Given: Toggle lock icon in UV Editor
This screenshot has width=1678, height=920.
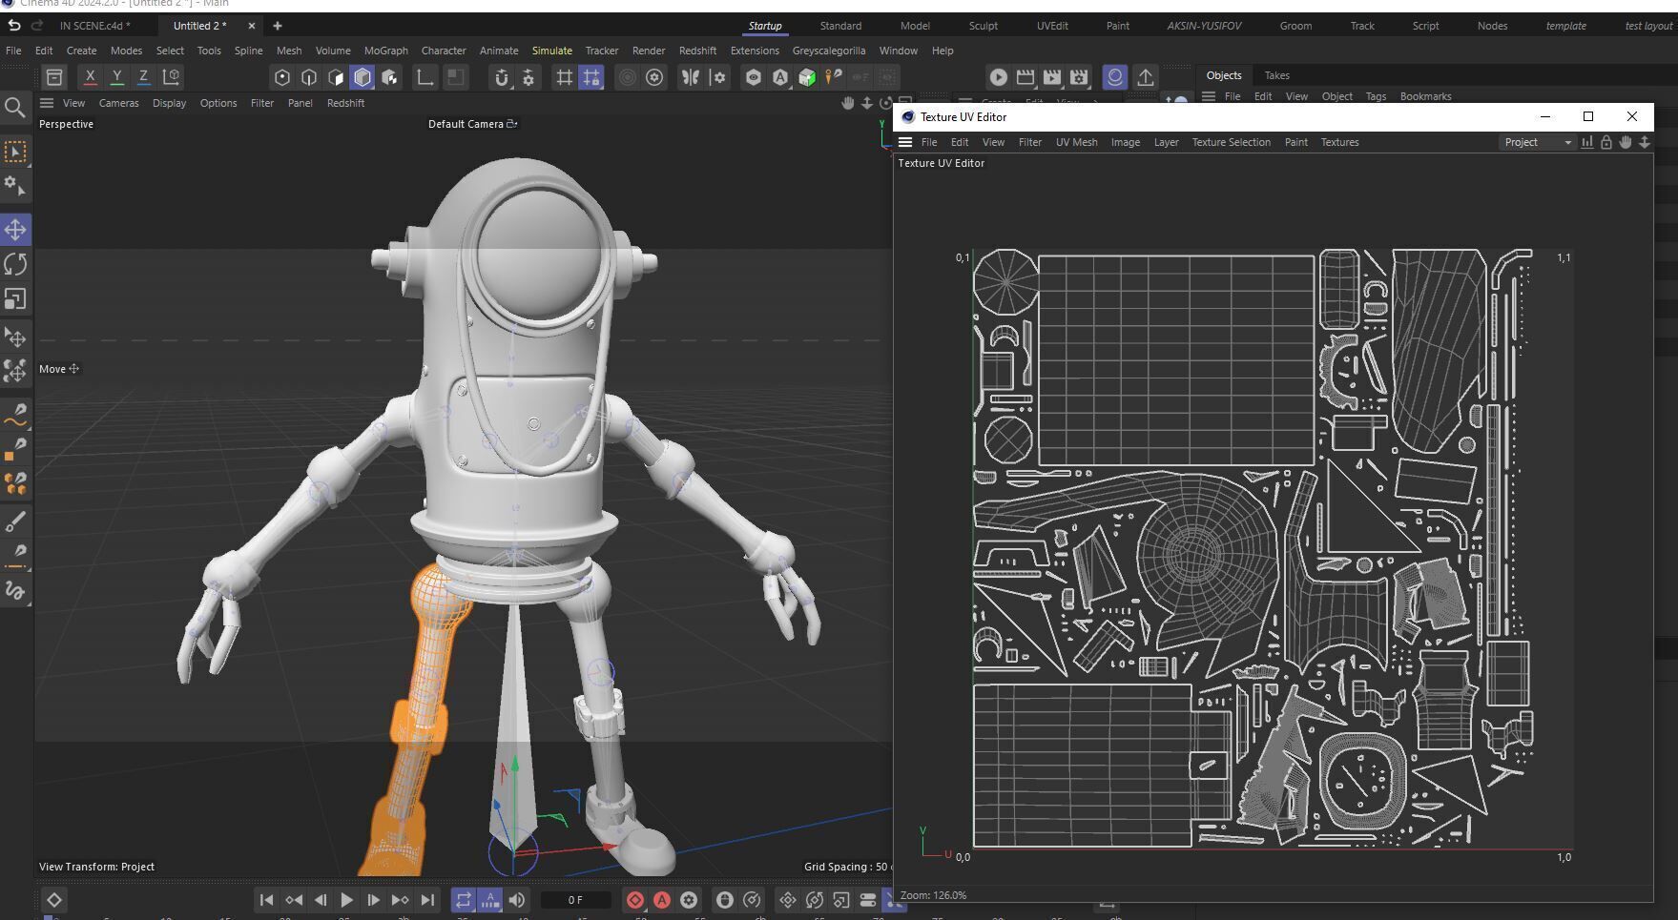Looking at the screenshot, I should 1606,142.
